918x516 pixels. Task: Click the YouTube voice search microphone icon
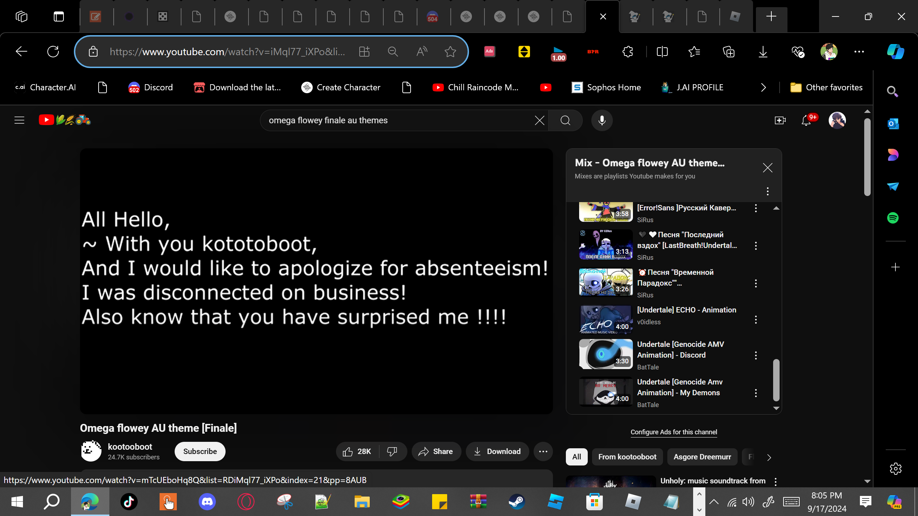click(x=602, y=120)
